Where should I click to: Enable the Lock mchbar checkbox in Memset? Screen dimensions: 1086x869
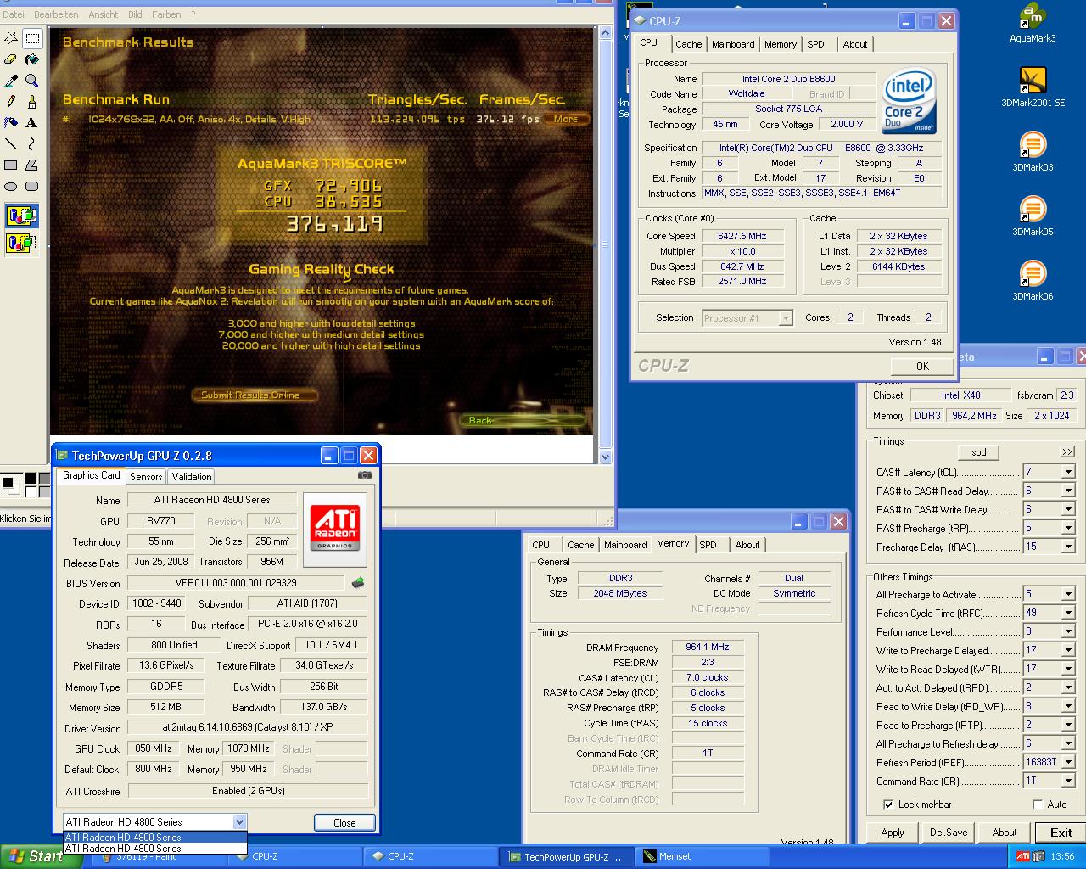888,805
